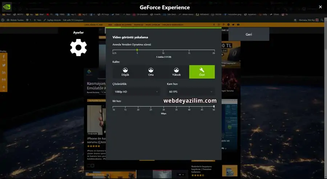Viewport: 327px width, 179px height.
Task: Select the Özel custom quality option
Action: click(202, 72)
